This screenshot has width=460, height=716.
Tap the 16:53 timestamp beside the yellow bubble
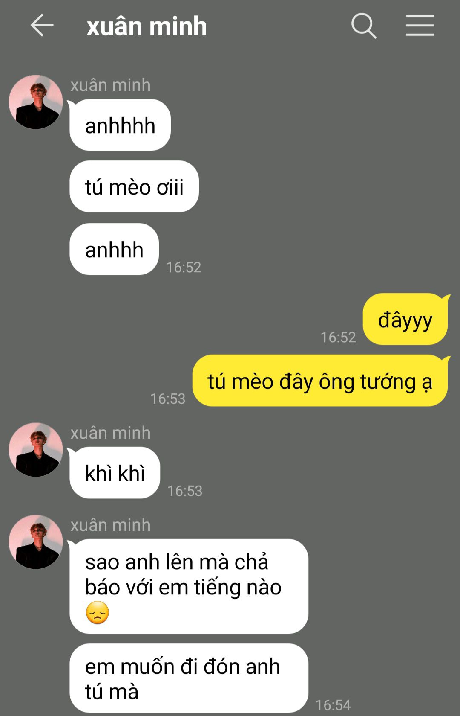click(168, 399)
